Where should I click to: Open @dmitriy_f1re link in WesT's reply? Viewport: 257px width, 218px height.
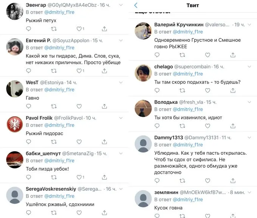point(59,90)
